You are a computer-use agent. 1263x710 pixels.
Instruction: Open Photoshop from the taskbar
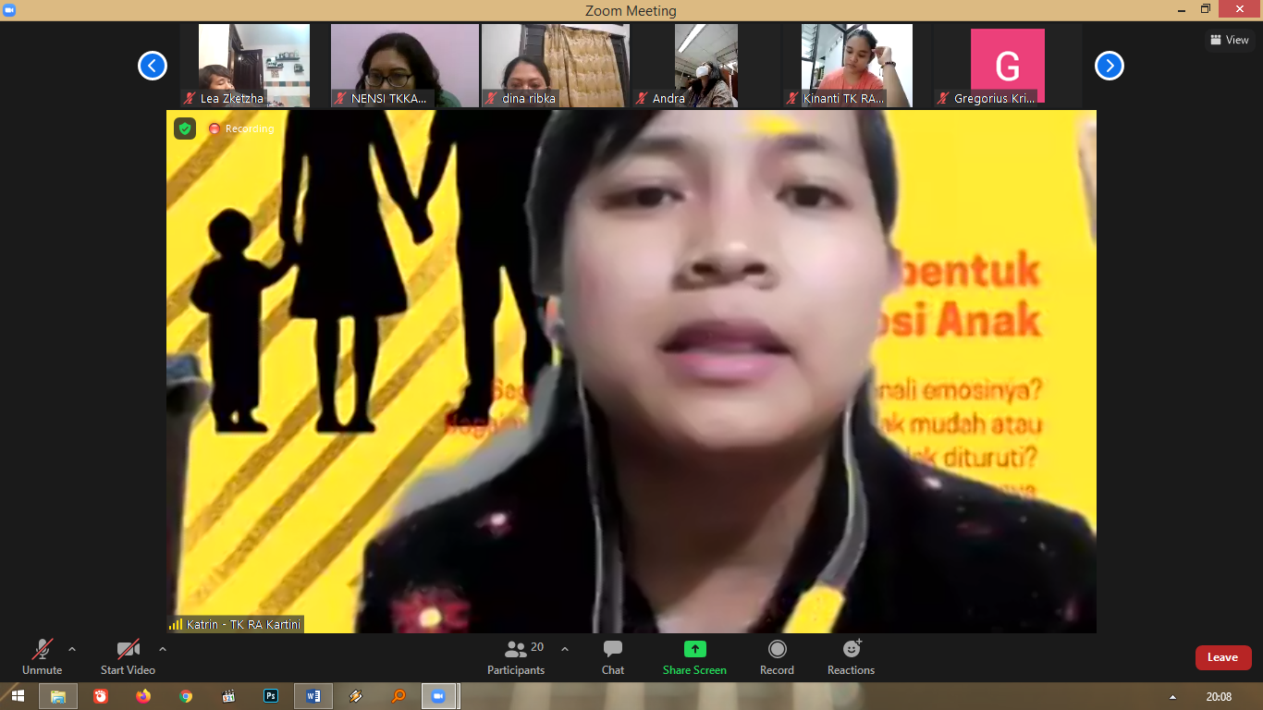coord(271,696)
